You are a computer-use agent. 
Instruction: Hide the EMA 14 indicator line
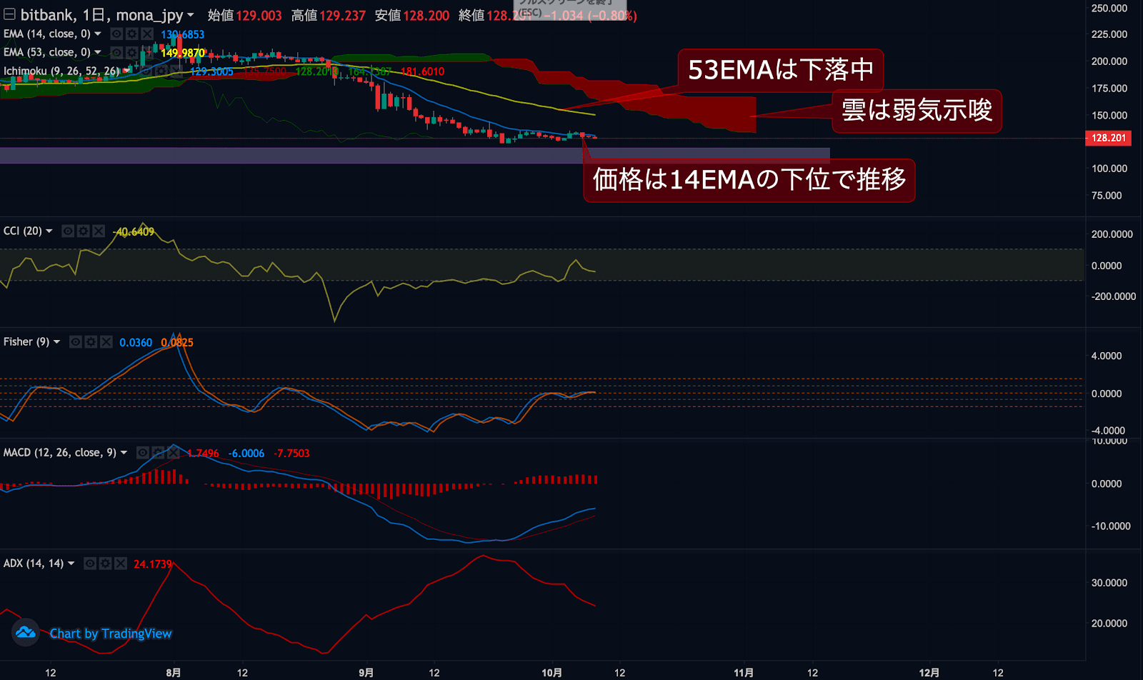(116, 34)
